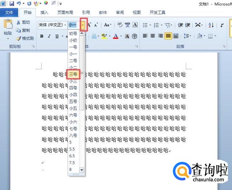The image size is (232, 190).
Task: Open the borders dropdown arrow
Action: click(x=215, y=36)
